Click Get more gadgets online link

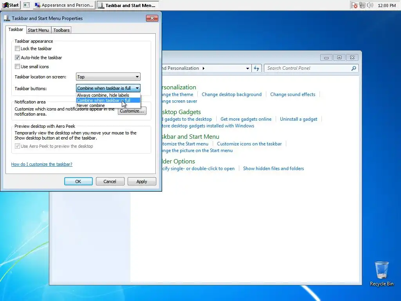click(246, 119)
